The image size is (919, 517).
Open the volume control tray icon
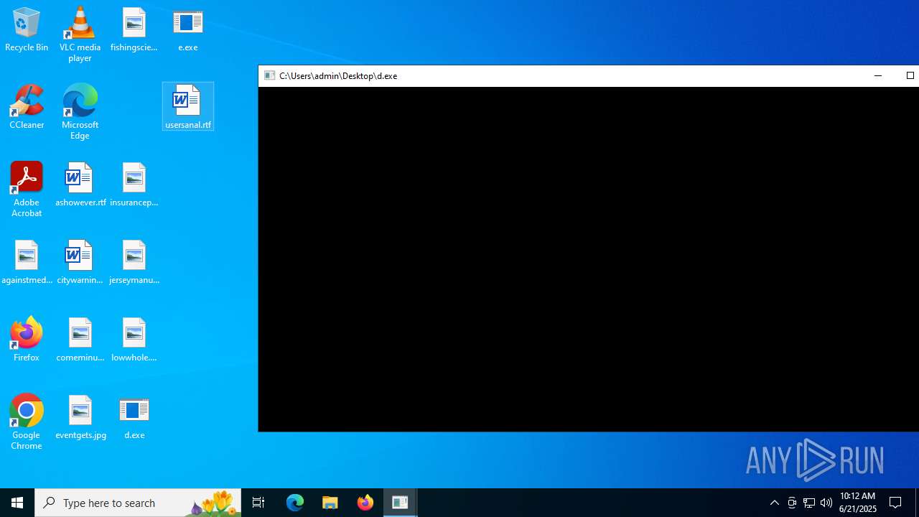(826, 503)
